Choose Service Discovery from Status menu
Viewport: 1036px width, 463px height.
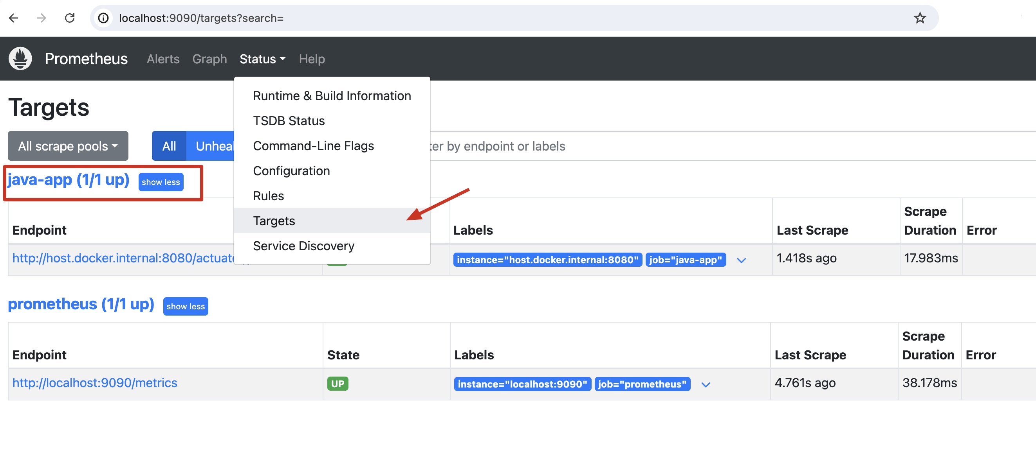click(303, 246)
